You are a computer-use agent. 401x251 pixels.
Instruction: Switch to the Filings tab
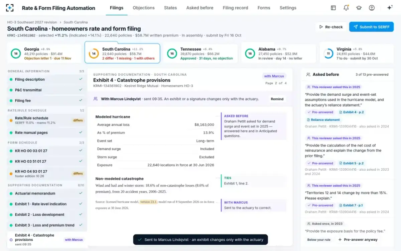[x=117, y=8]
